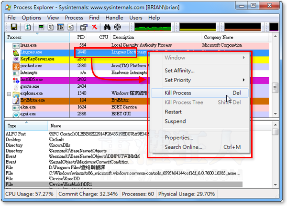Select Kill Process in context menu
Viewport: 287px width, 206px height.
click(x=200, y=93)
